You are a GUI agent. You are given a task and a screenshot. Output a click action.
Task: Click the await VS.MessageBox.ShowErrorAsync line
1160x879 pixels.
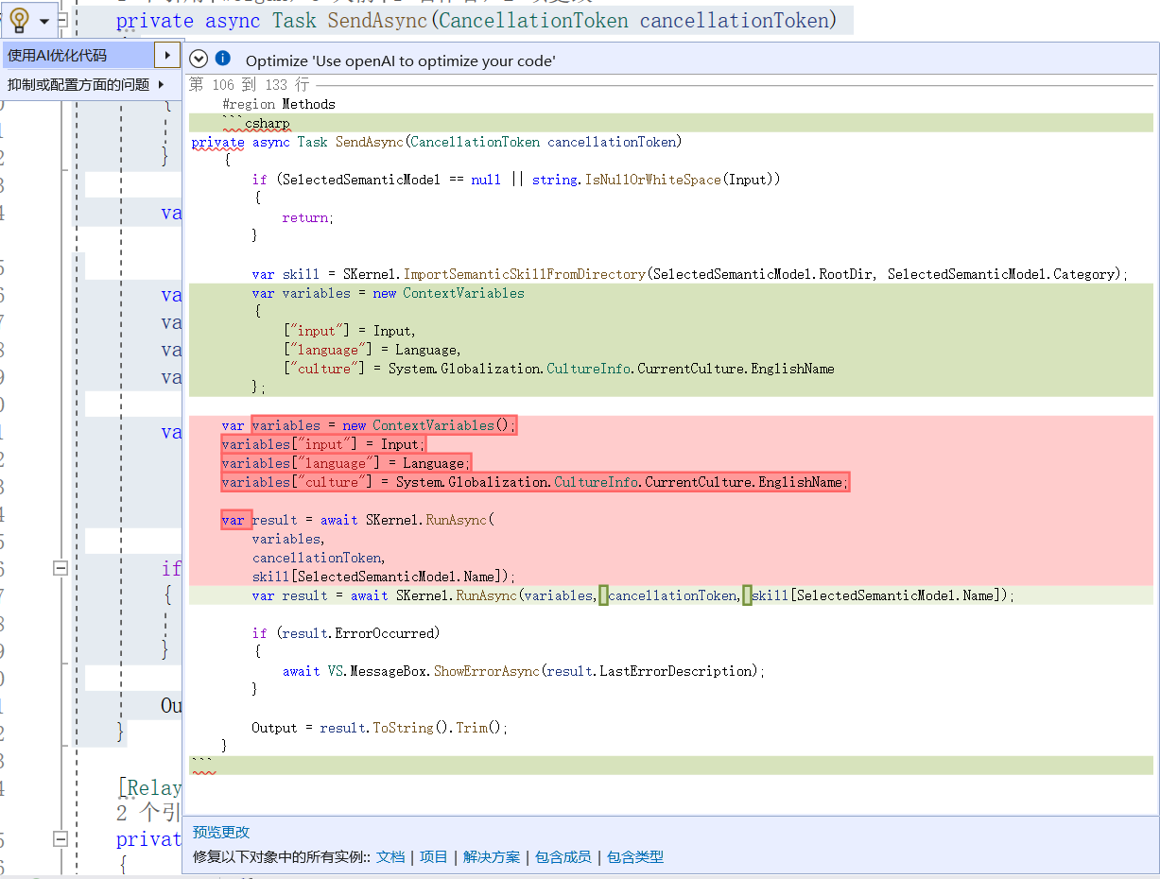[x=523, y=671]
